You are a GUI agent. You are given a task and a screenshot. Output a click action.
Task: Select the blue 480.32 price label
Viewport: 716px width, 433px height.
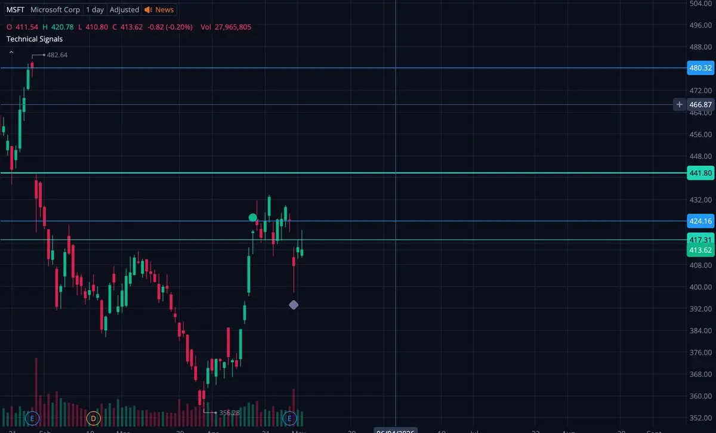tap(700, 68)
